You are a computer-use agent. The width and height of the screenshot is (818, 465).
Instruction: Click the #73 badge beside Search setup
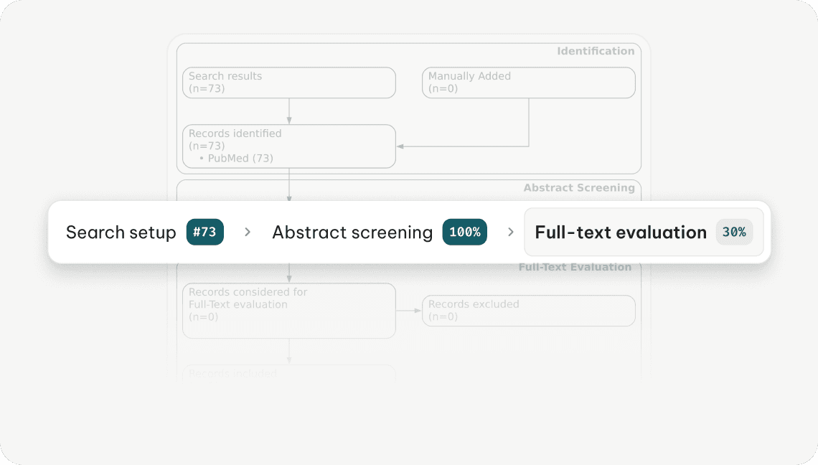(x=205, y=232)
